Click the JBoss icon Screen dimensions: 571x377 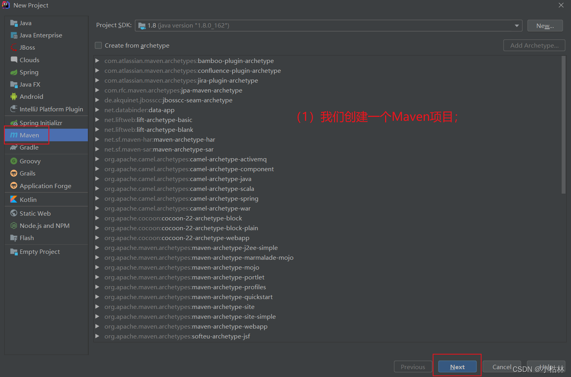[x=14, y=48]
